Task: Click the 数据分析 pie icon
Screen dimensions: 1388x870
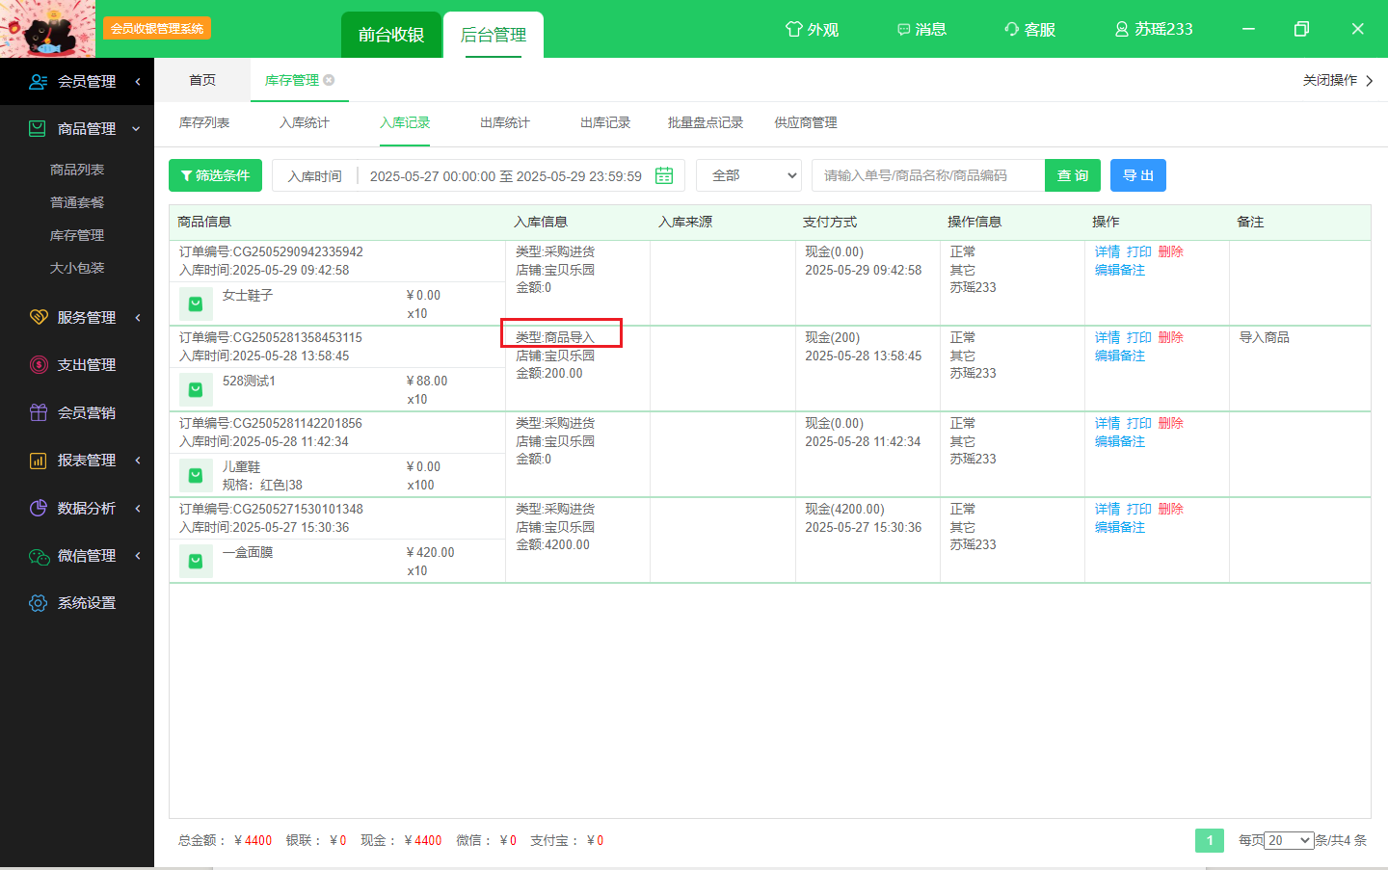Action: (x=39, y=508)
